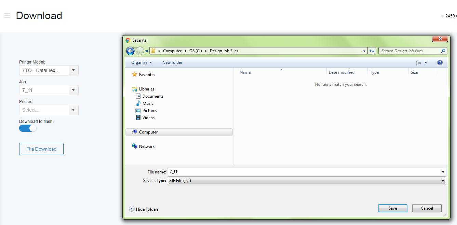Open the Printer Select dropdown

coord(49,110)
